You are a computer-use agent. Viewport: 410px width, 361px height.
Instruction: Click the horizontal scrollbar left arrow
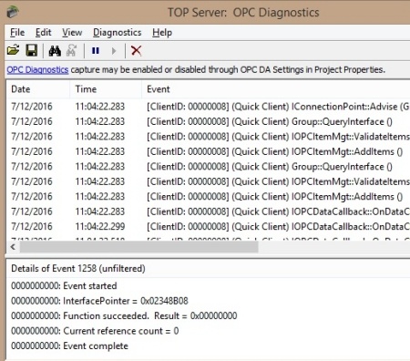tap(13, 247)
